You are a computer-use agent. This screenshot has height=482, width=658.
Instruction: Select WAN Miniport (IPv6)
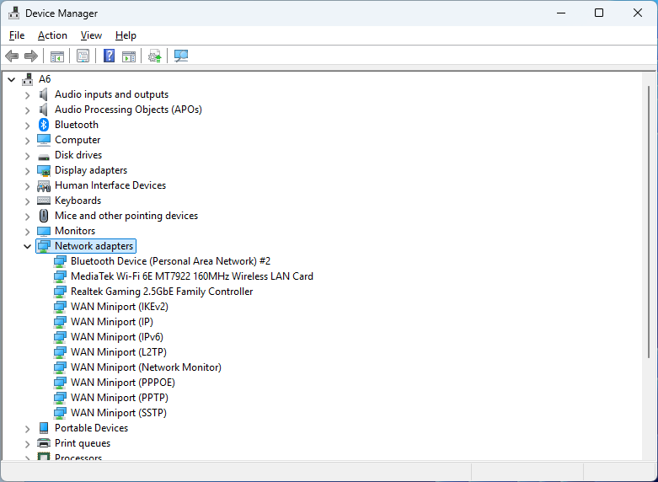(116, 337)
